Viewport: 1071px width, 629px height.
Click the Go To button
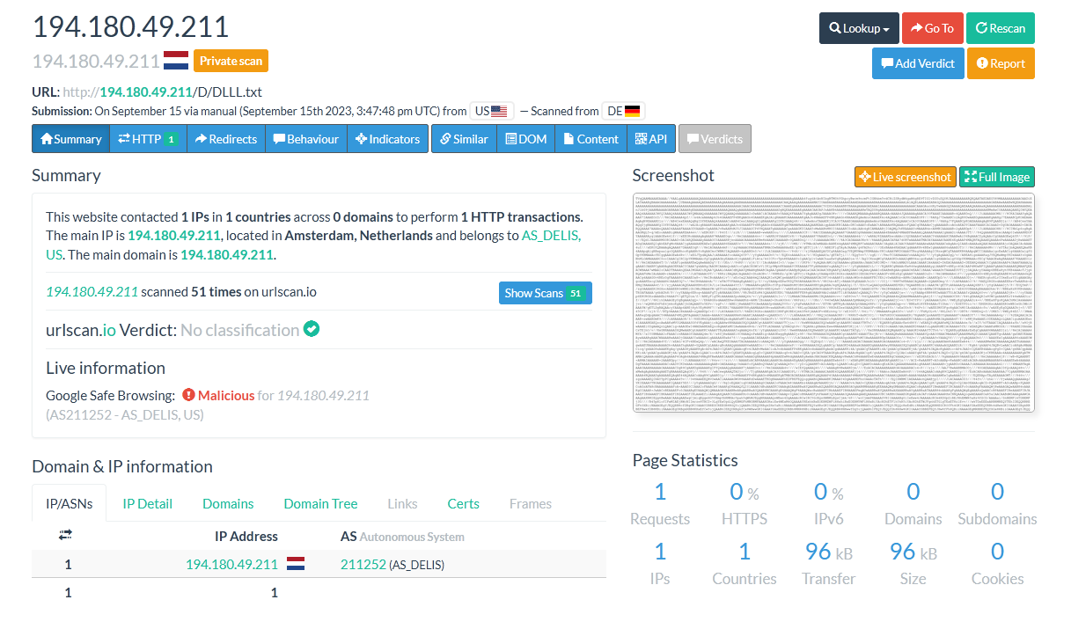coord(932,28)
